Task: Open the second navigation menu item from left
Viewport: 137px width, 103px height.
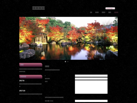Action: tap(97, 12)
